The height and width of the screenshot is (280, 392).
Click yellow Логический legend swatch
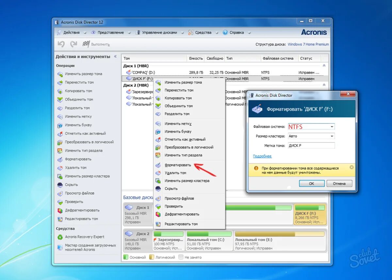pyautogui.click(x=152, y=257)
